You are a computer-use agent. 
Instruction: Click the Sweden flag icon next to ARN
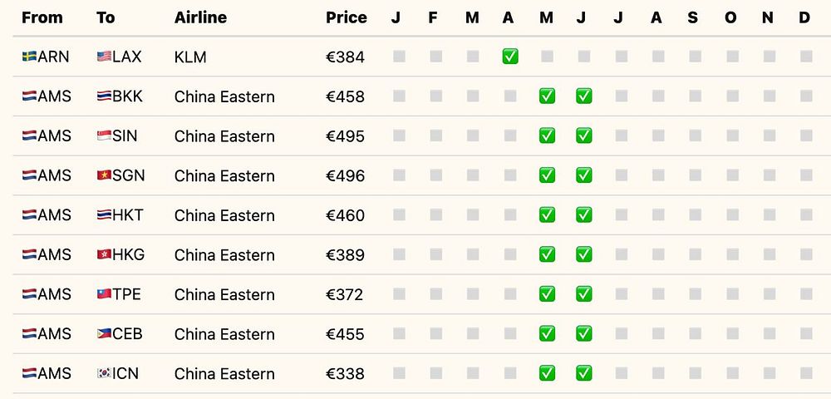click(29, 57)
